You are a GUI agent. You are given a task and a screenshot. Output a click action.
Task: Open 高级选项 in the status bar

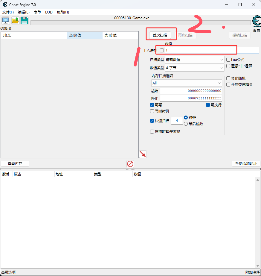(x=8, y=272)
